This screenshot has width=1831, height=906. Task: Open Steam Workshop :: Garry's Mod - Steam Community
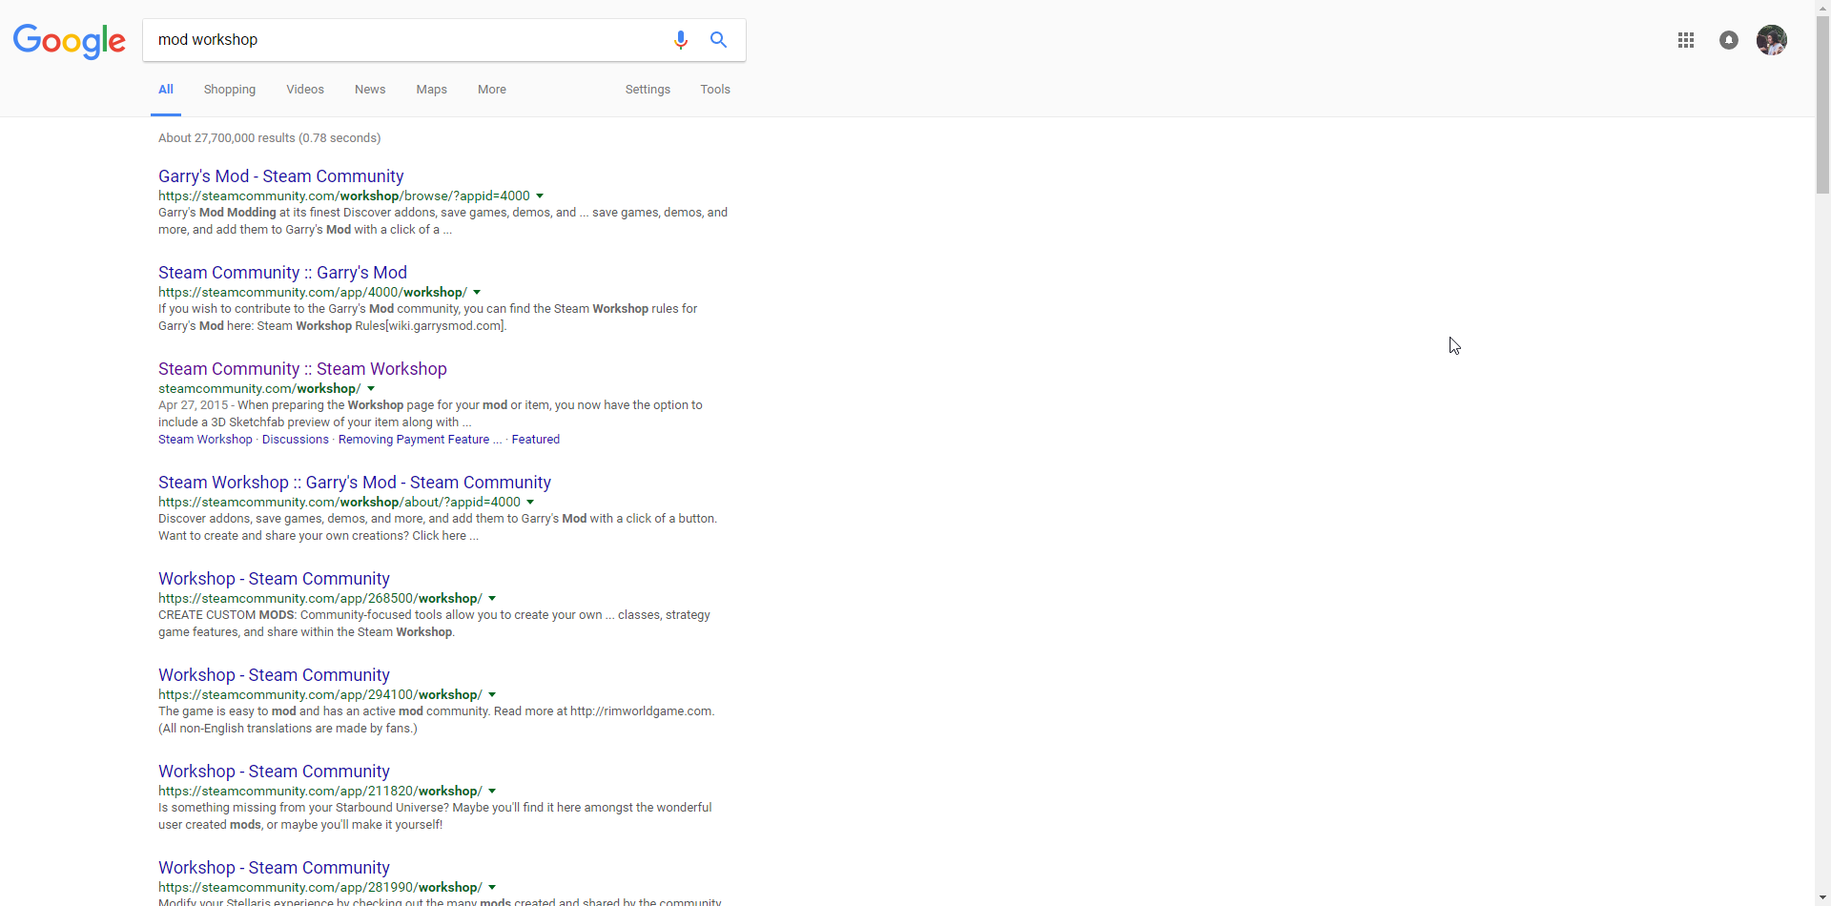[355, 483]
